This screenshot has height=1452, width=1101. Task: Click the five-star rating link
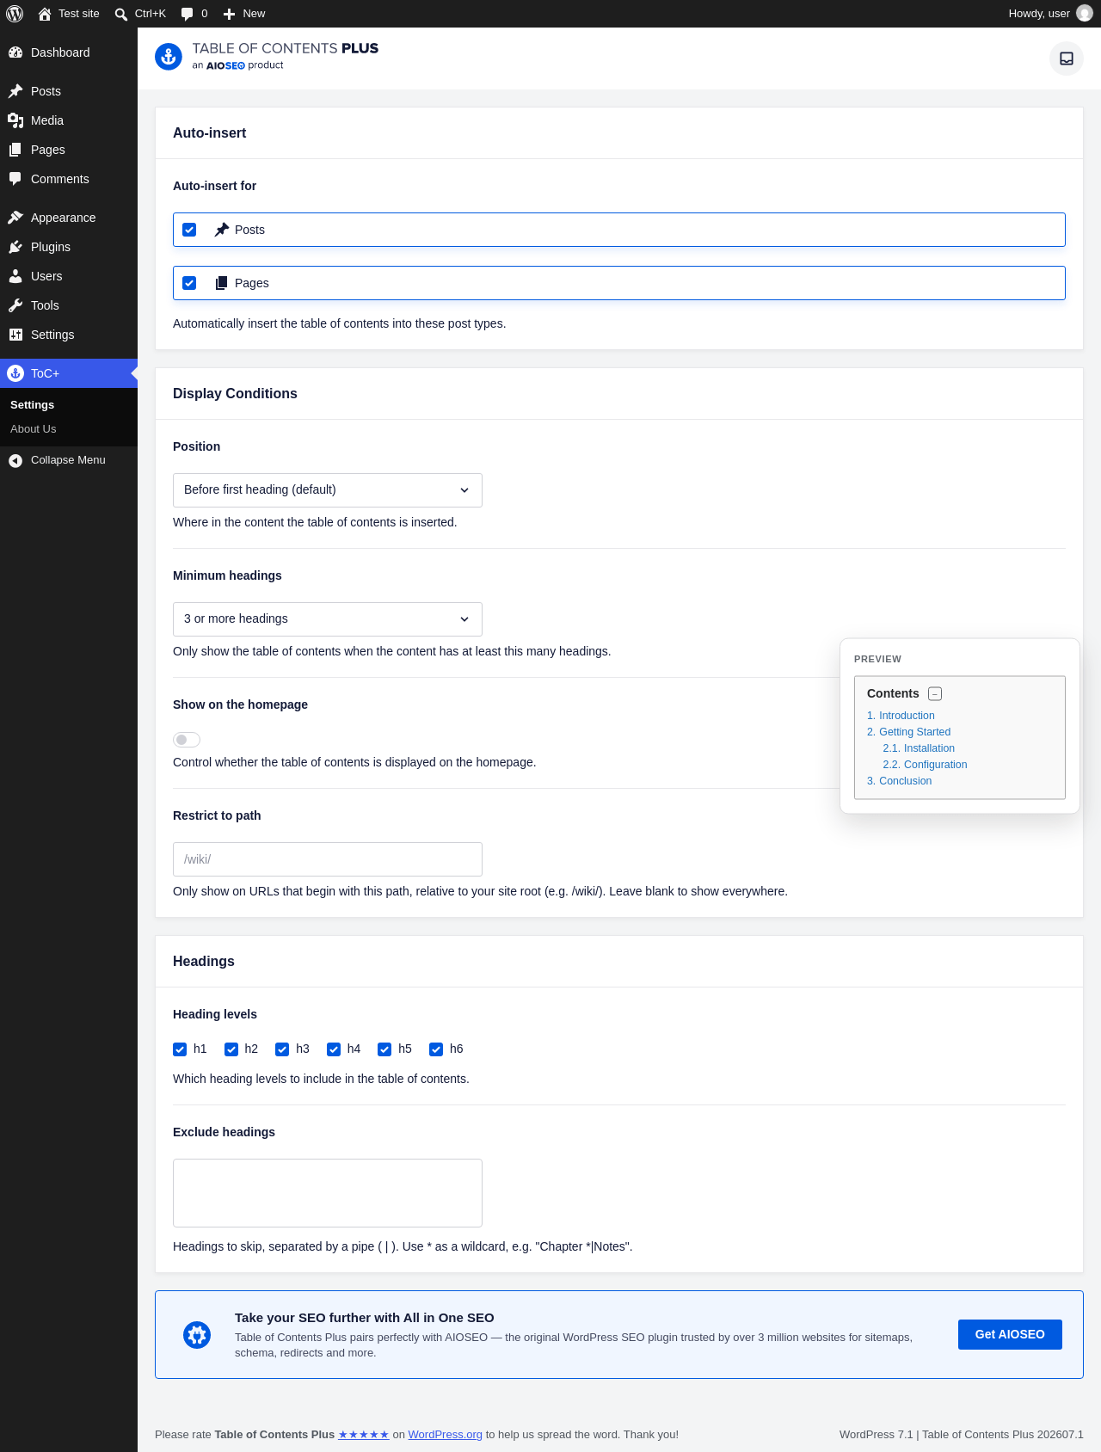click(x=364, y=1434)
